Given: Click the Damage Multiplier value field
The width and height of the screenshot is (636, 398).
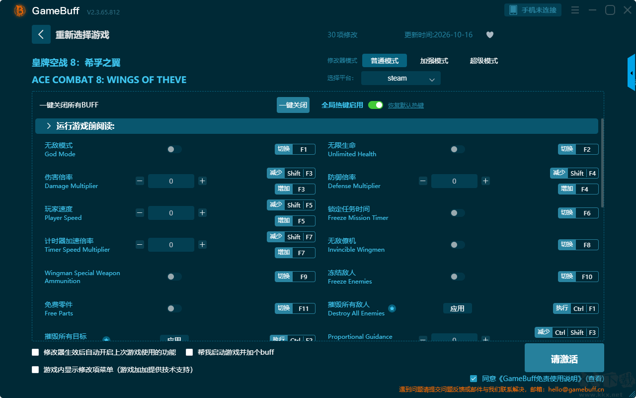Looking at the screenshot, I should [171, 181].
